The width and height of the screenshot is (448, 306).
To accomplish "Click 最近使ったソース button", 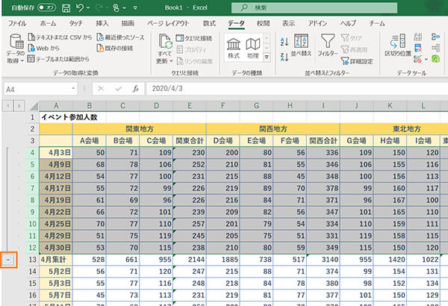I will click(x=120, y=37).
